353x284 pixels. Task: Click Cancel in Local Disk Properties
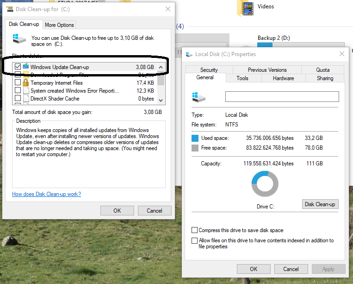[291, 269]
